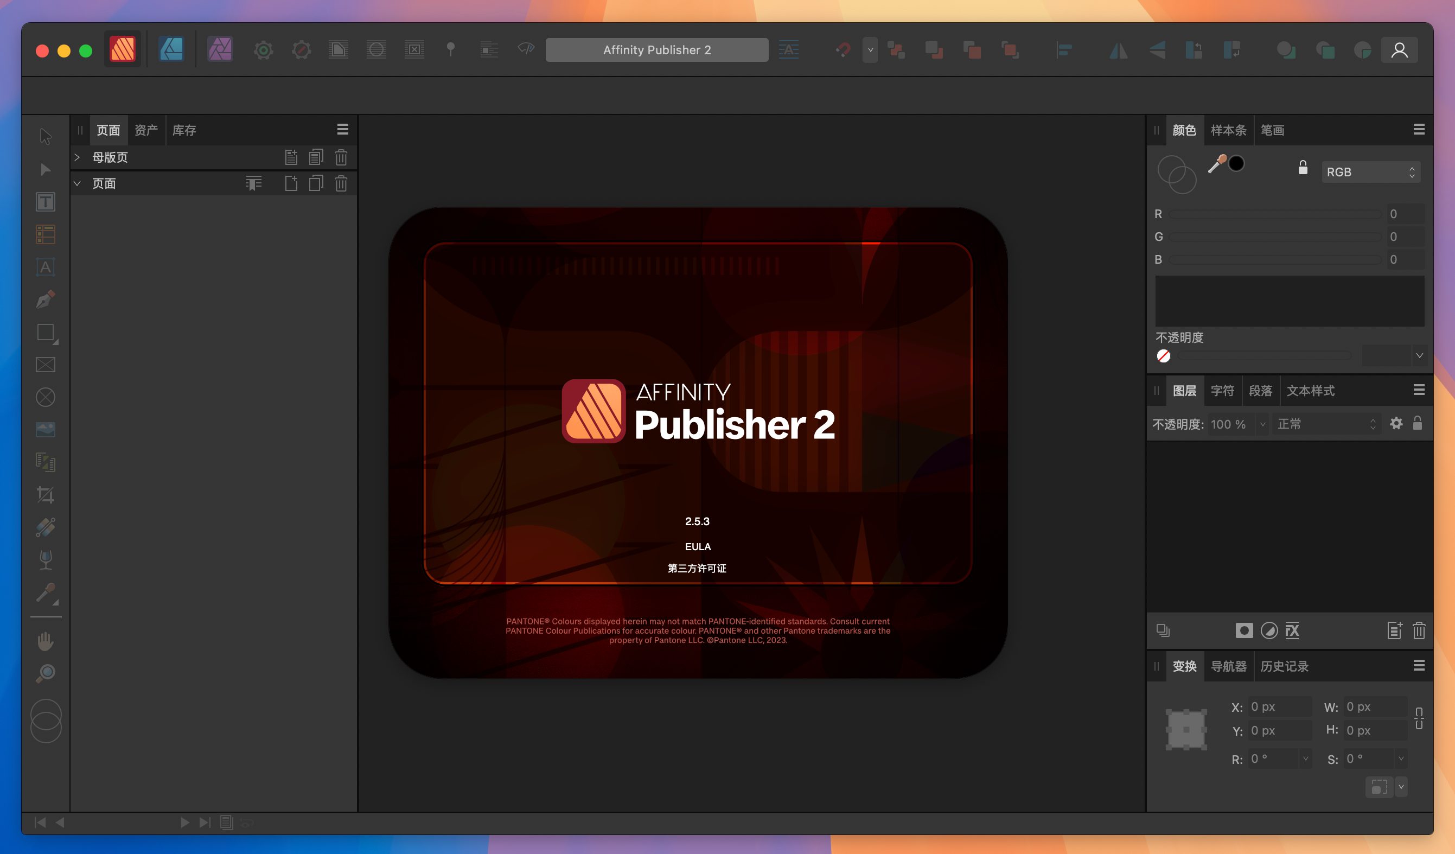
Task: Select the Vector Crop tool
Action: click(46, 495)
